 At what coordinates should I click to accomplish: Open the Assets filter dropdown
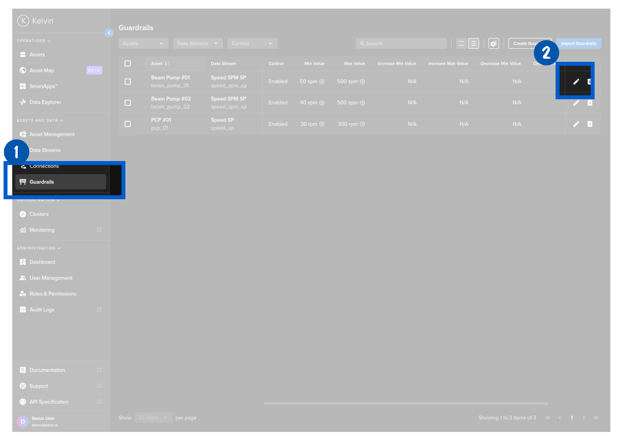(x=143, y=44)
